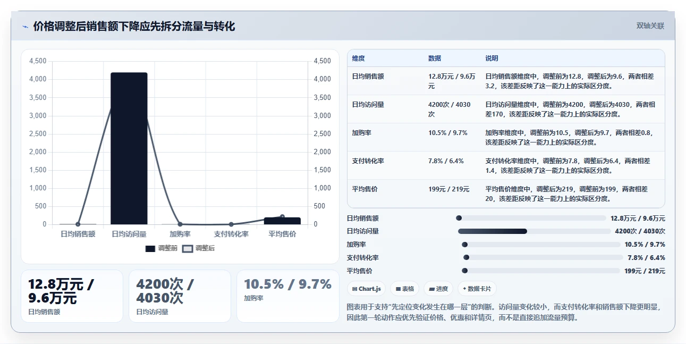Click the 说明 table column header
Screen dimensions: 686x344
coord(492,58)
